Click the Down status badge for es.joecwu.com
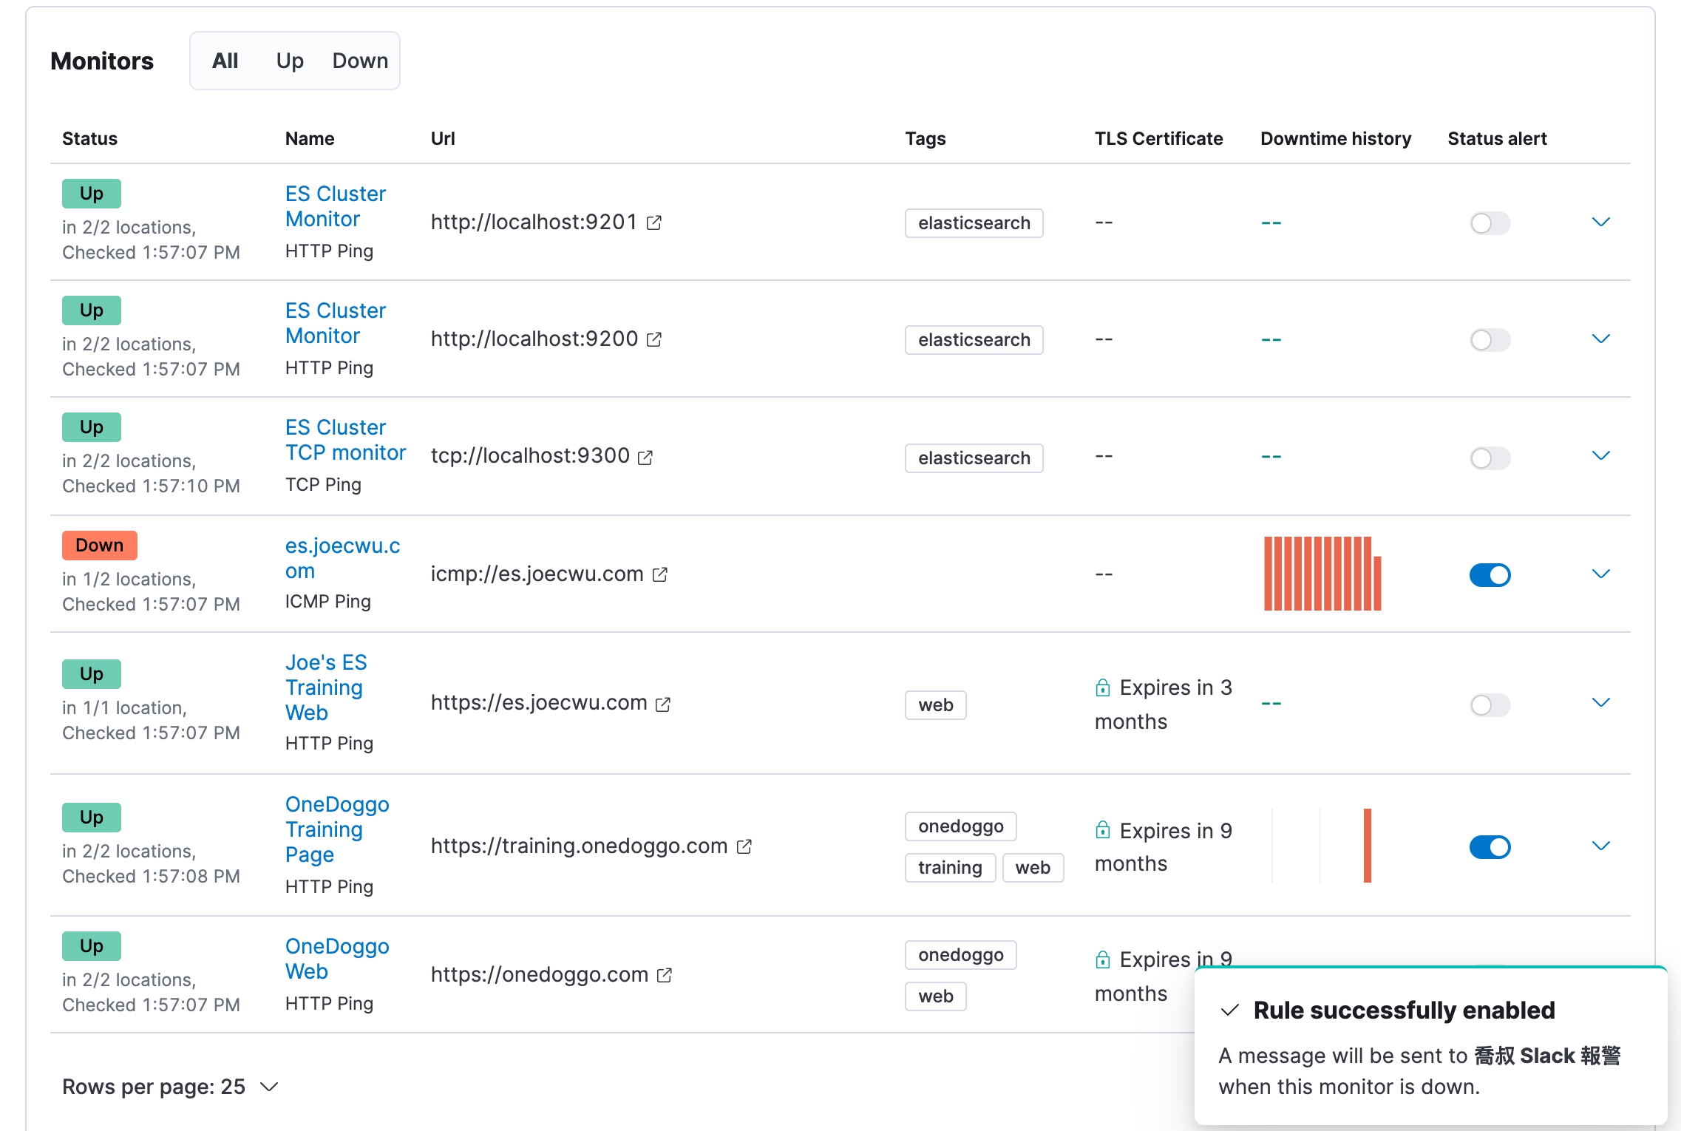The image size is (1681, 1131). pyautogui.click(x=99, y=546)
